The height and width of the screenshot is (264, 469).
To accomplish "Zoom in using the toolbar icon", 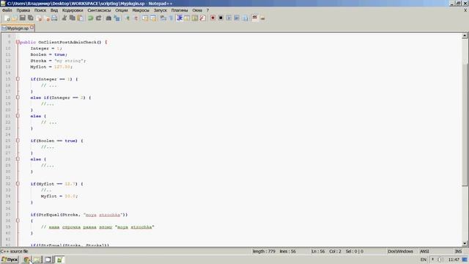I will pyautogui.click(x=128, y=18).
